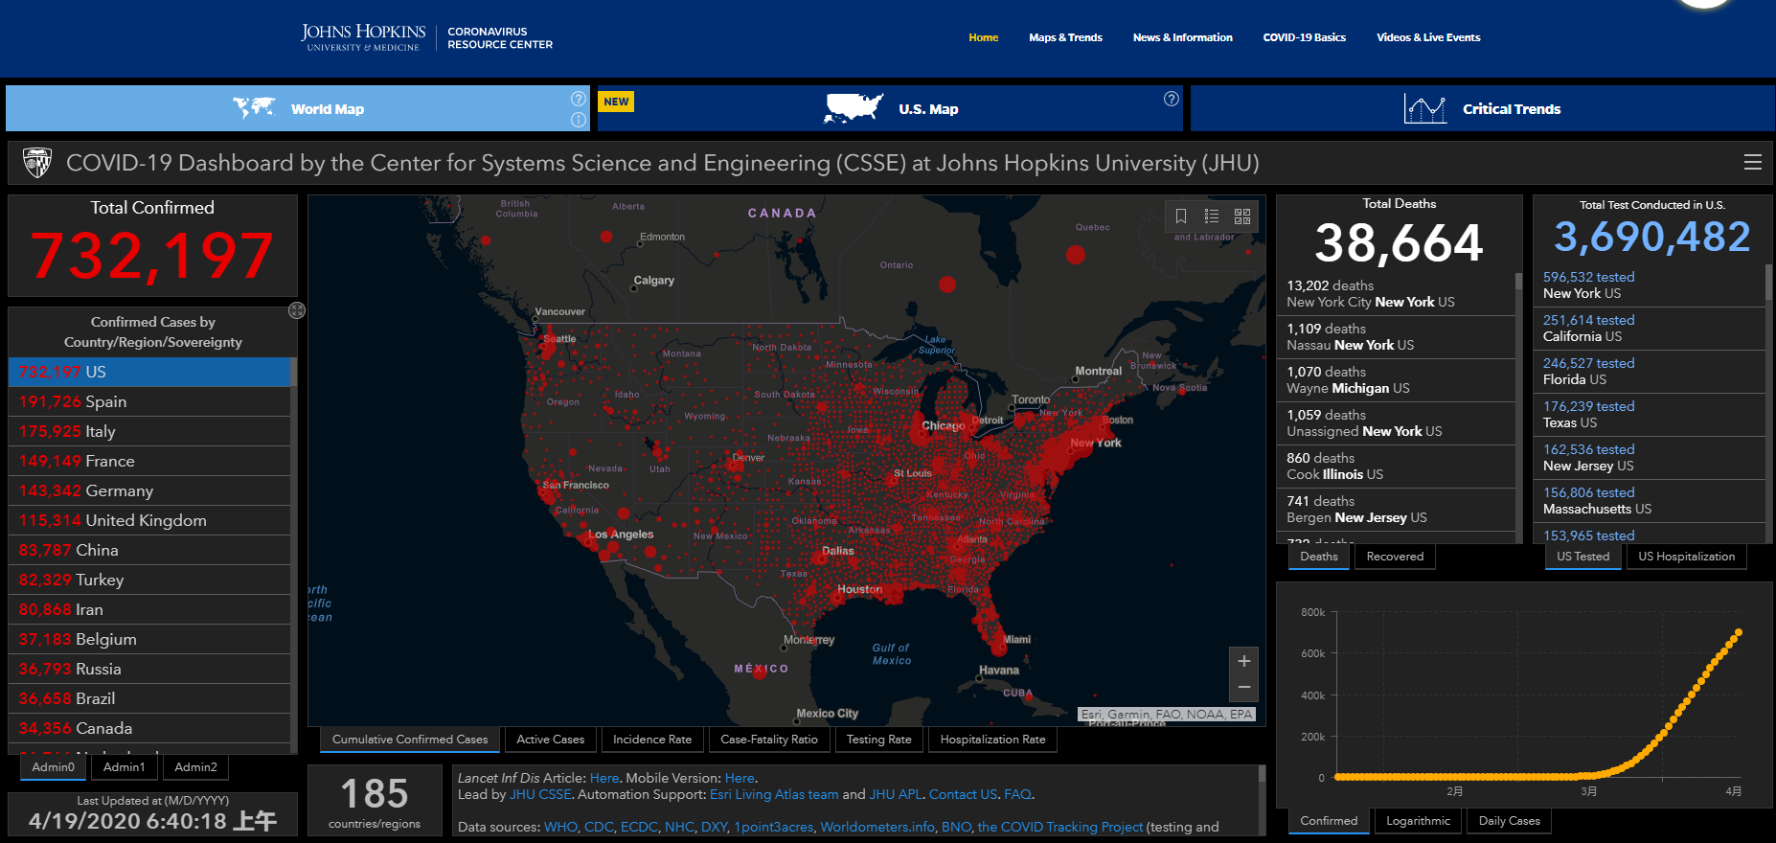Switch the chart to Logarithmic scale
1776x843 pixels.
(x=1418, y=821)
